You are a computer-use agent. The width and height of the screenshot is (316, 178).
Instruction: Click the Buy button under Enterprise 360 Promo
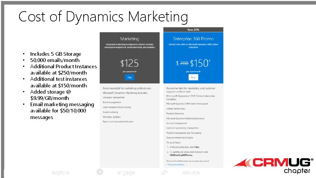pyautogui.click(x=193, y=77)
